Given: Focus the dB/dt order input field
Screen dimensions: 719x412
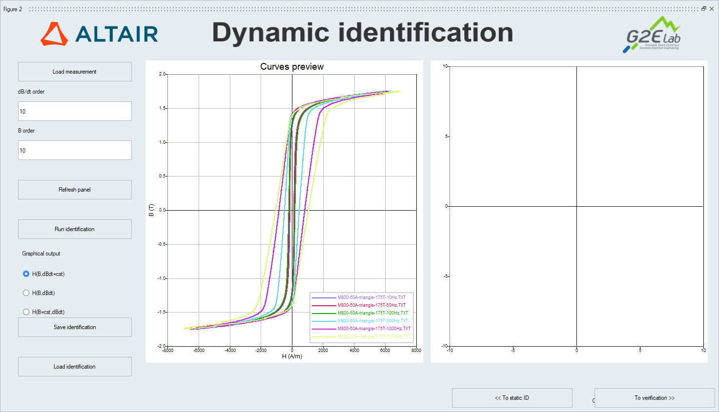Looking at the screenshot, I should tap(75, 111).
